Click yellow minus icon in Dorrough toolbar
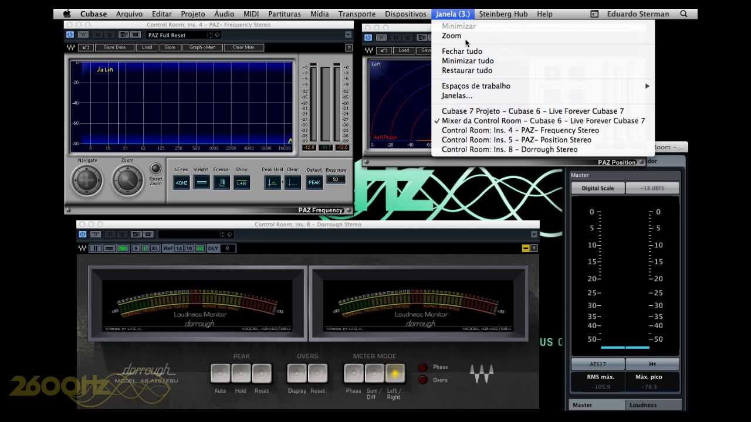The width and height of the screenshot is (751, 422). click(526, 249)
